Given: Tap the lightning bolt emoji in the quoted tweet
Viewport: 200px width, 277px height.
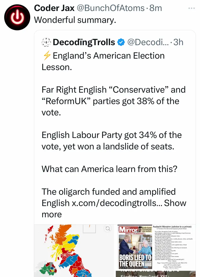Looking at the screenshot, I should [46, 56].
